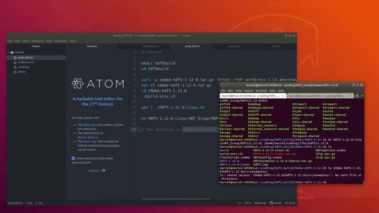This screenshot has width=379, height=213.
Task: Click the './build-unix.sh' code line
Action: [x=158, y=96]
